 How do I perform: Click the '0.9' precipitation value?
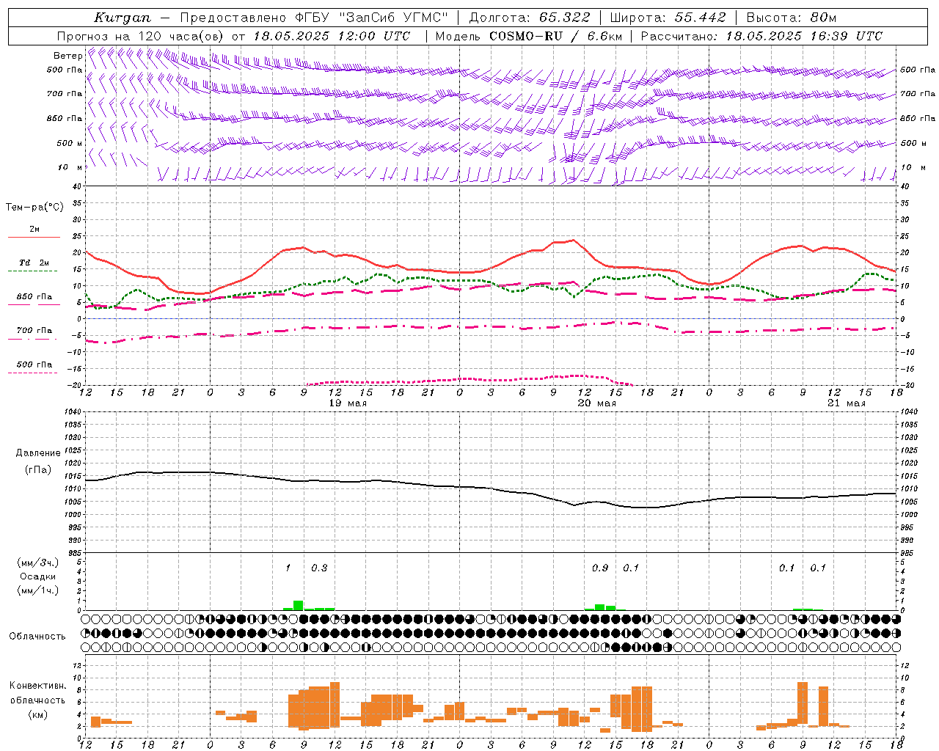[x=600, y=568]
